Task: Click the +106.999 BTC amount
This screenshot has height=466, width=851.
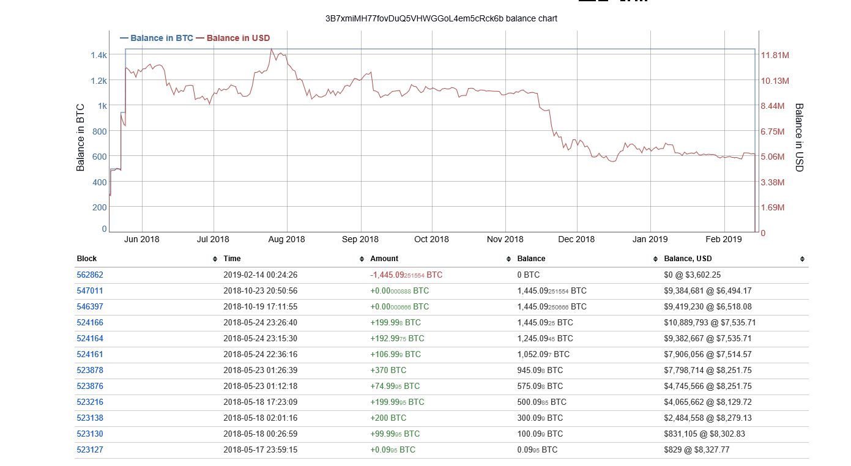Action: tap(395, 355)
